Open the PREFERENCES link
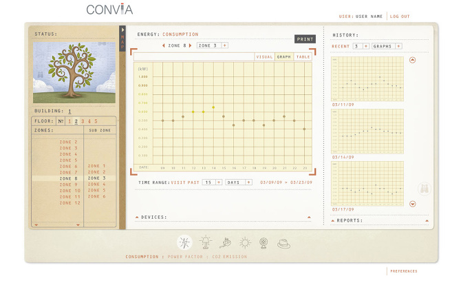Viewport: 461px width, 285px height. [404, 271]
